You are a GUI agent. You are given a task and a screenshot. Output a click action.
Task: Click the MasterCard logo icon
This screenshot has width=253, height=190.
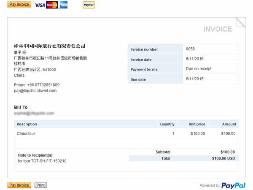pyautogui.click(x=52, y=5)
